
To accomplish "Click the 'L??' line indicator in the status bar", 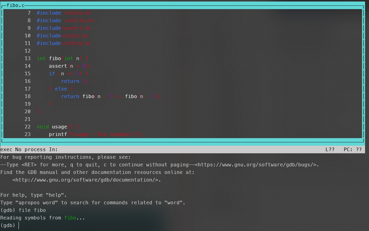I will (330, 150).
